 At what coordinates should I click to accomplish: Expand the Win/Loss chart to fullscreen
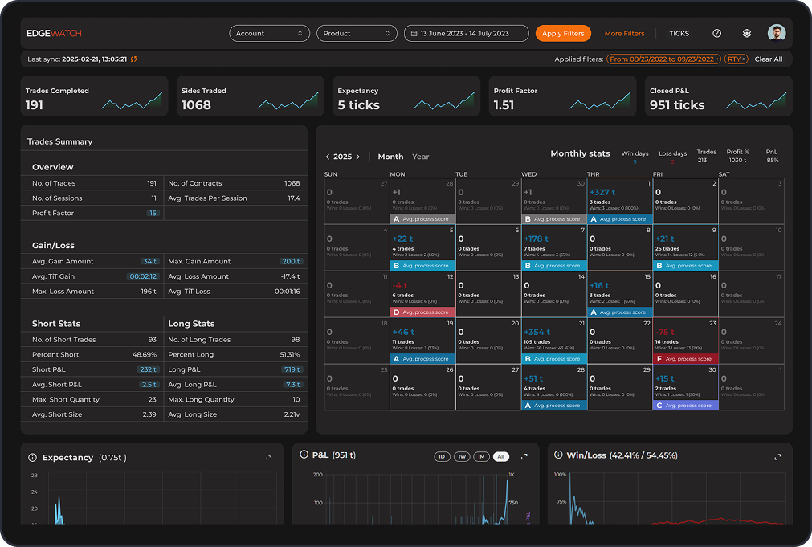tap(777, 456)
